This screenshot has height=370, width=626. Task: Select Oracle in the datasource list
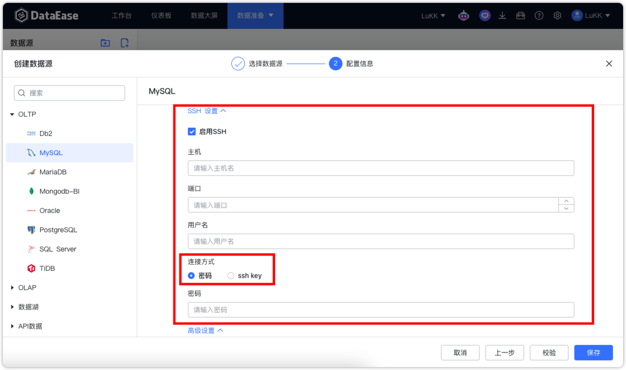[69, 211]
